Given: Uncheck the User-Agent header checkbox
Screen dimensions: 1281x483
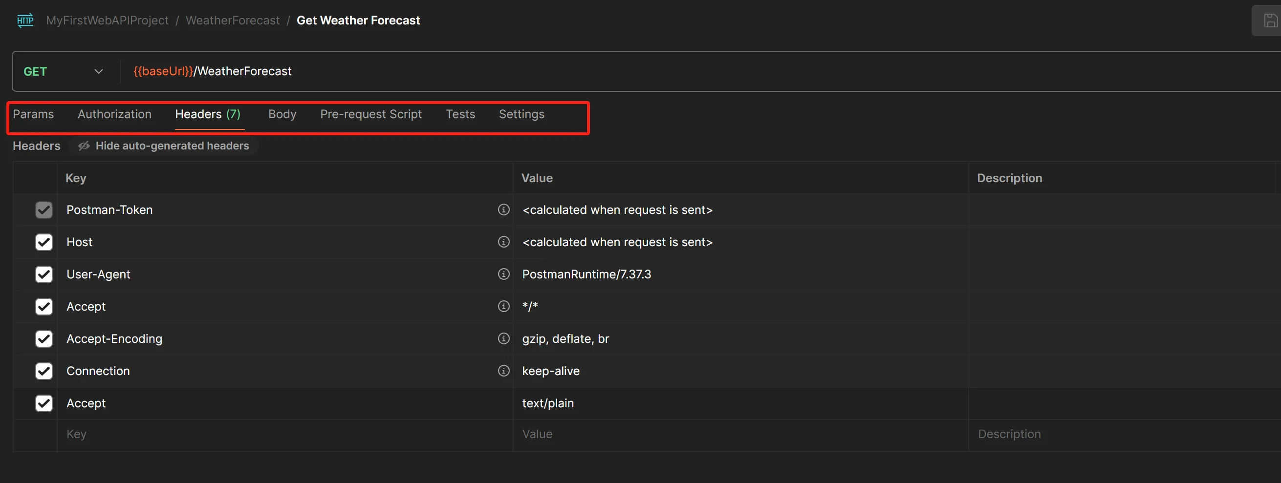Looking at the screenshot, I should [44, 274].
